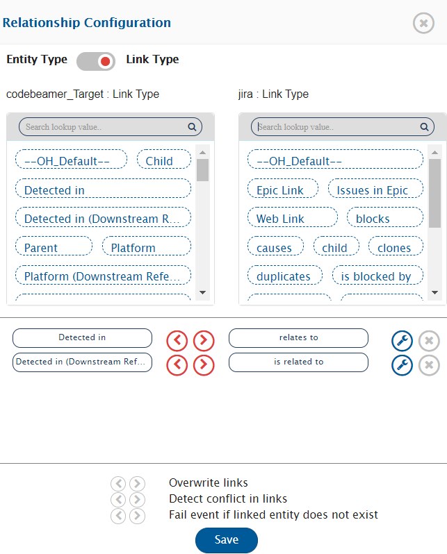Remove the Detected in relates to mapping
The width and height of the screenshot is (447, 554).
coord(429,340)
